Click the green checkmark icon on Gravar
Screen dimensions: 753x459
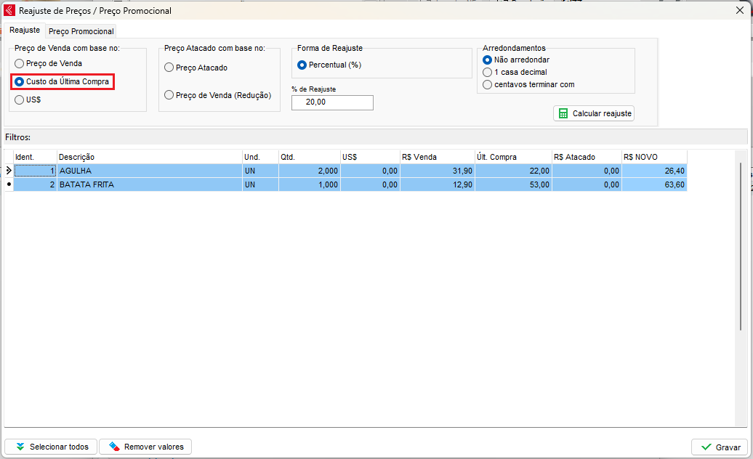pyautogui.click(x=706, y=447)
